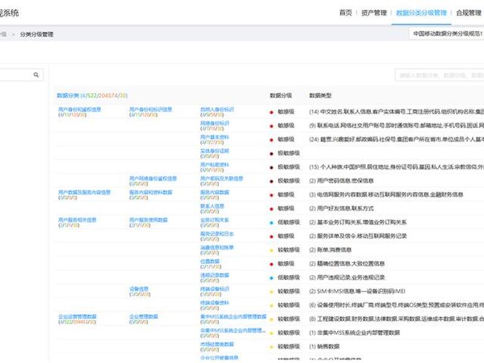484x363 pixels.
Task: Select the 数据分类分级管理 tab
Action: click(421, 13)
